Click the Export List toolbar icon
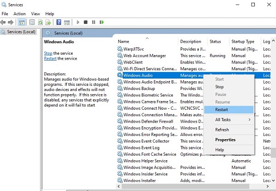This screenshot has width=276, height=191. click(48, 22)
